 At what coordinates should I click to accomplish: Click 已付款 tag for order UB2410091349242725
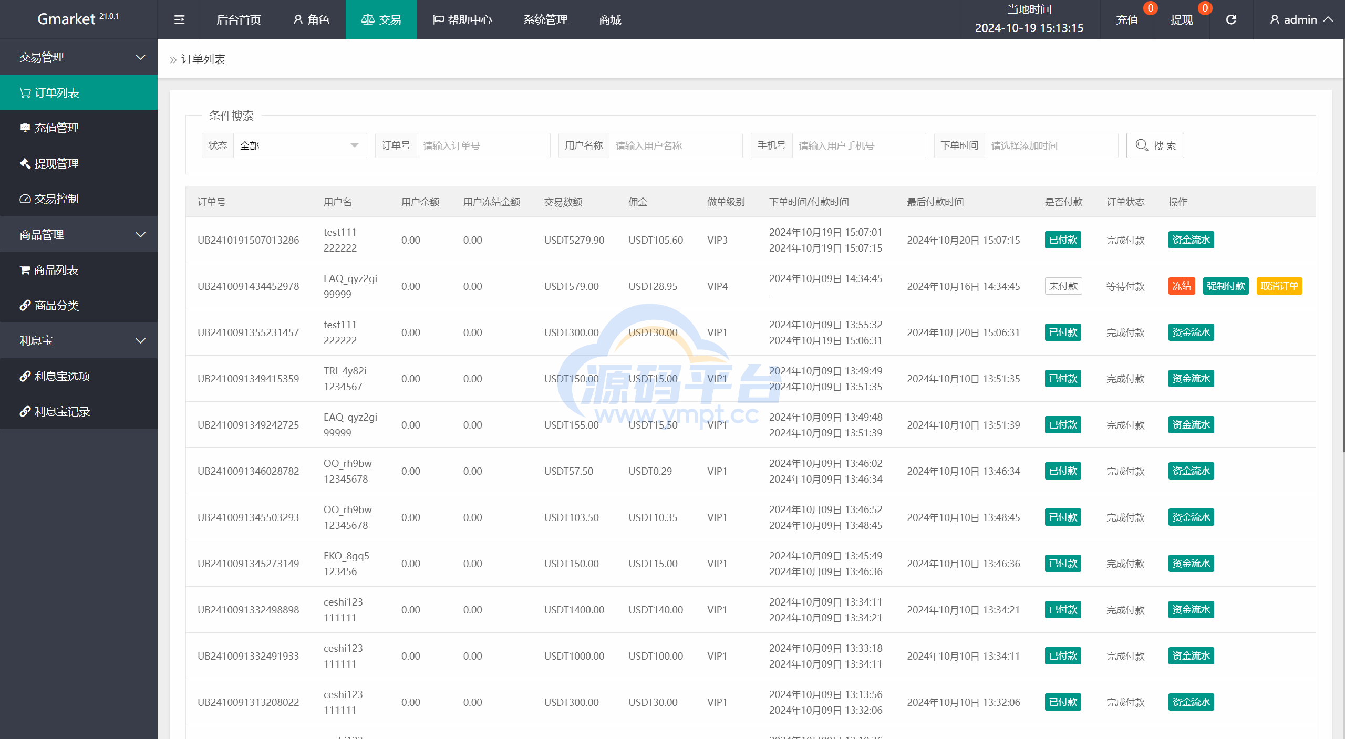[1063, 424]
